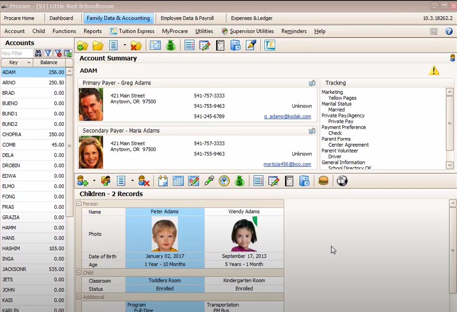Image resolution: width=457 pixels, height=312 pixels.
Task: Switch to Expenses & Ledger tab
Action: pyautogui.click(x=251, y=18)
